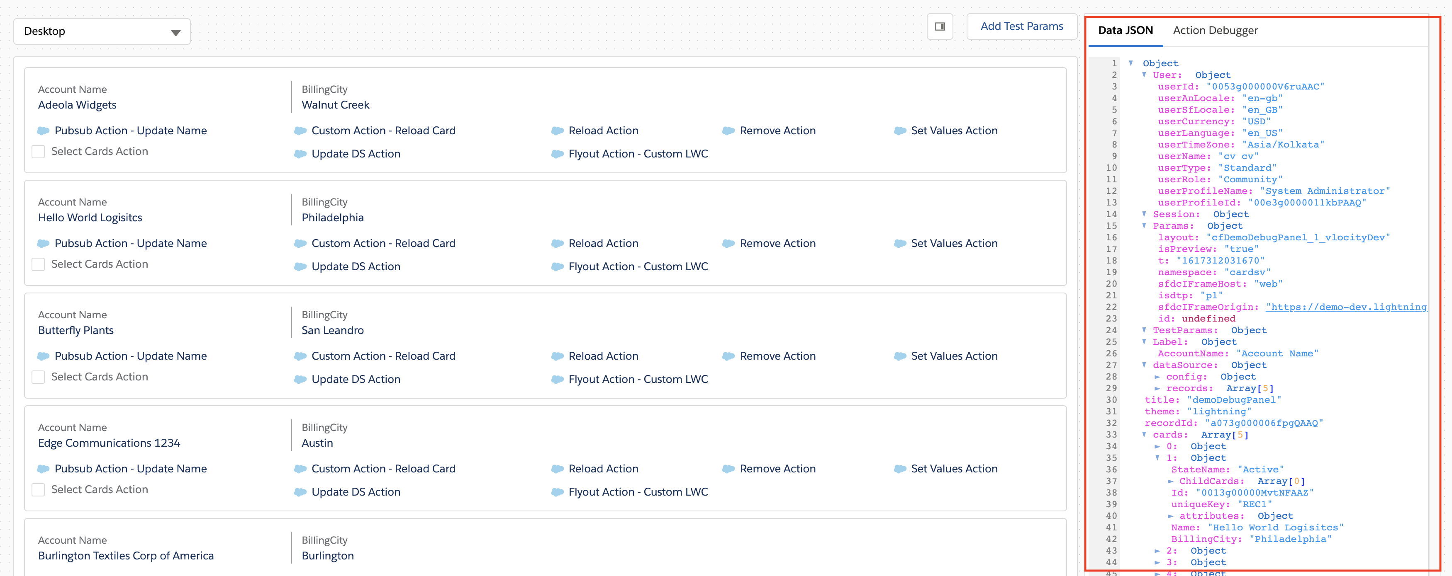Click Pubsub Action cloud icon in Butterfly Plants card
This screenshot has width=1452, height=576.
44,356
